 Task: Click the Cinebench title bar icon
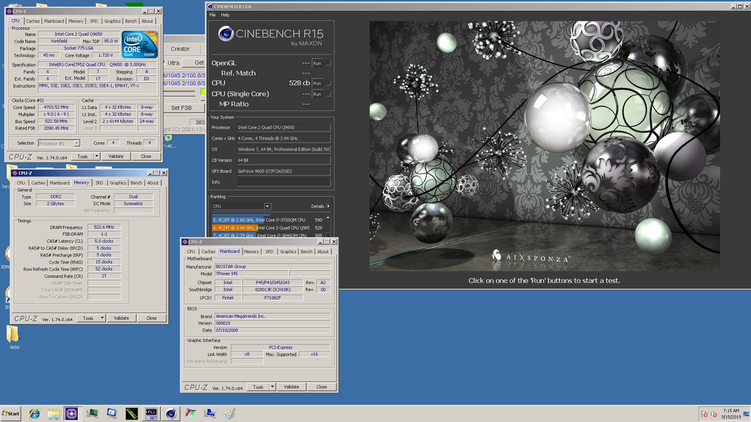(x=210, y=7)
